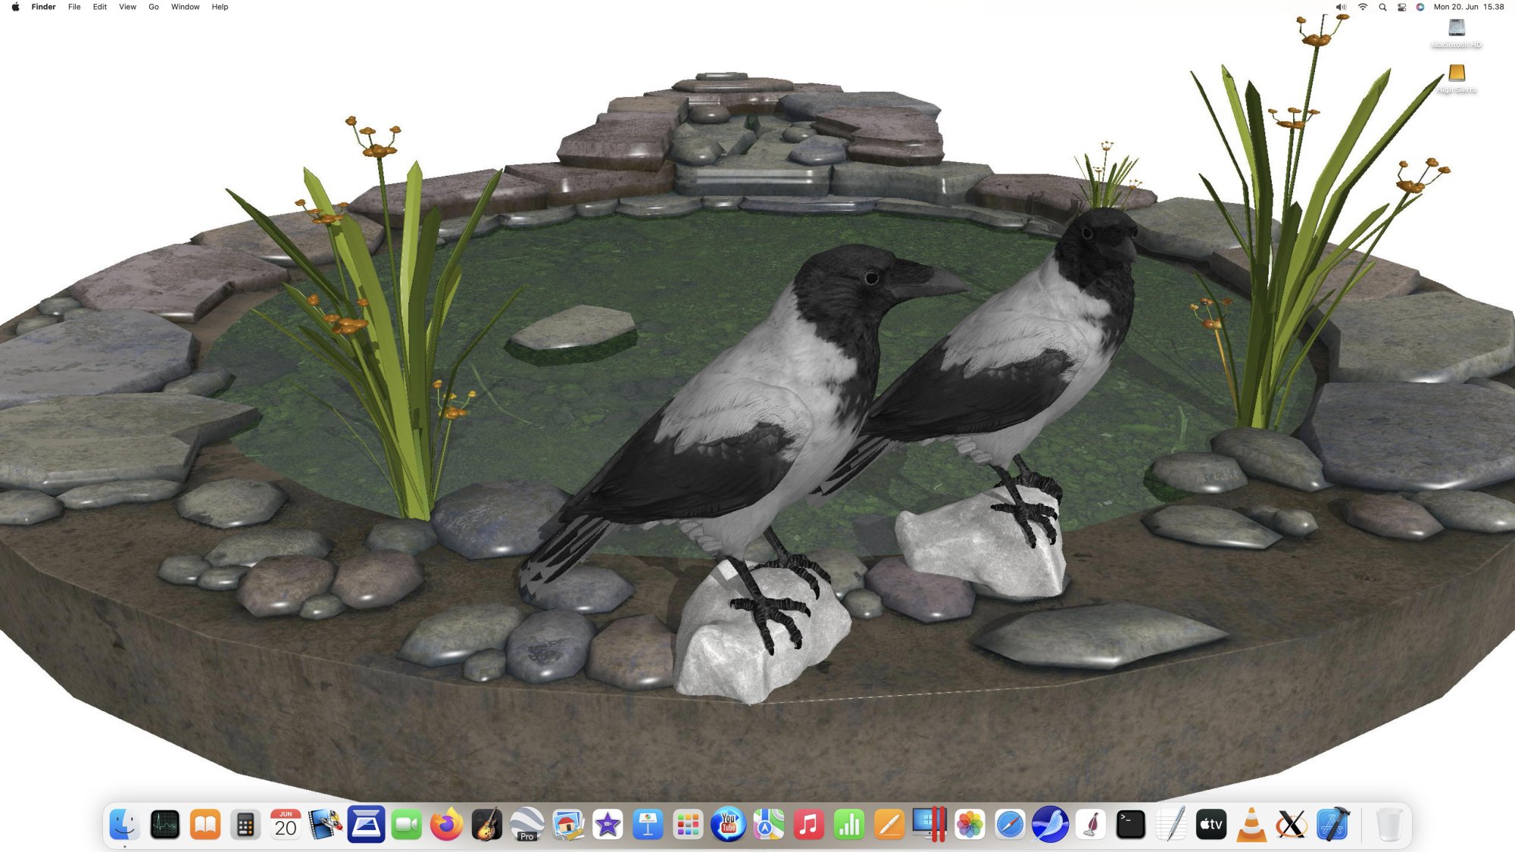Open the View menu
The width and height of the screenshot is (1515, 852).
(127, 7)
